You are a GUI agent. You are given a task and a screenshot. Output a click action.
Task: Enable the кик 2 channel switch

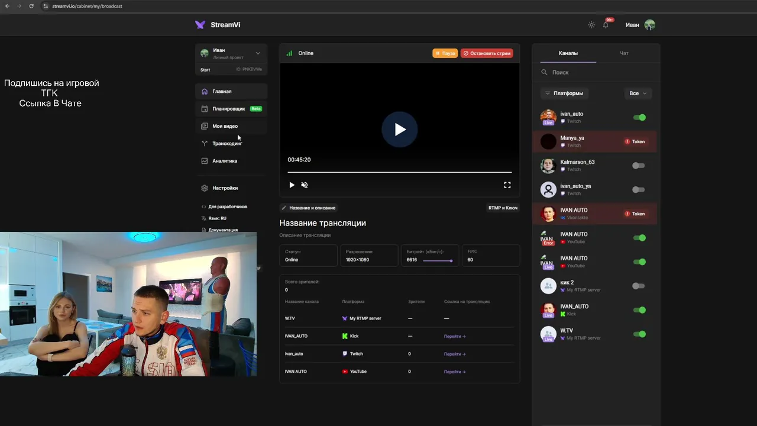638,286
